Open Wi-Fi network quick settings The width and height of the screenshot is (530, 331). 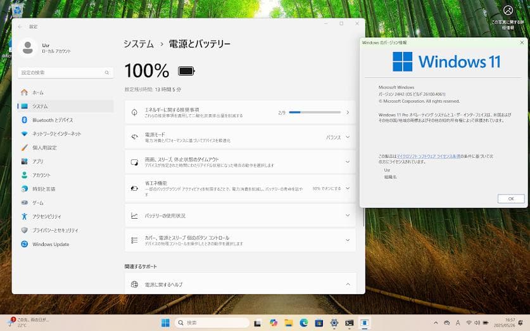point(469,323)
